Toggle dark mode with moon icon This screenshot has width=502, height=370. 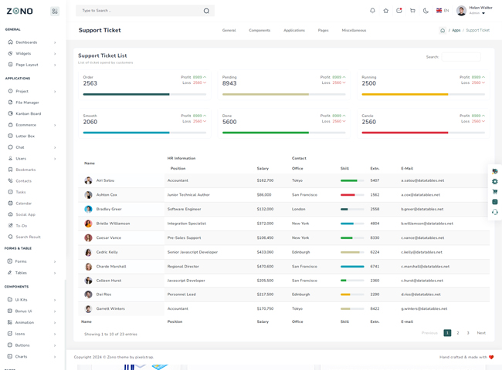(426, 11)
